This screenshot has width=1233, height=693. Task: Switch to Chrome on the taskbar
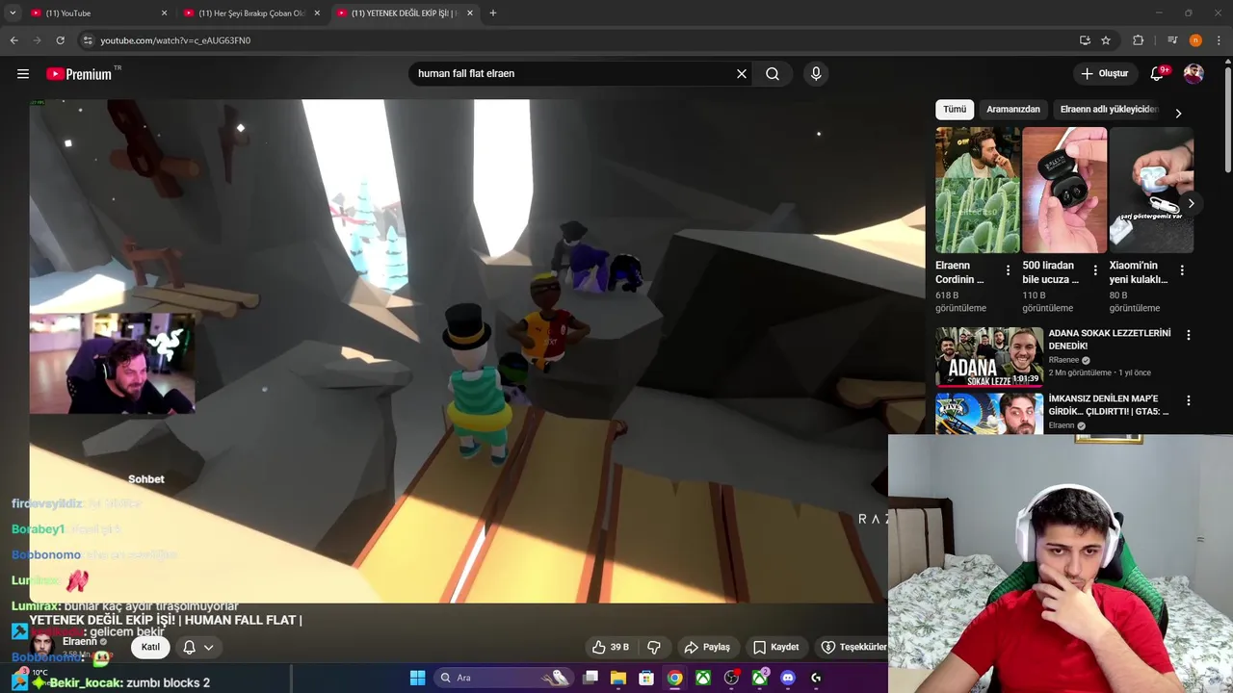tap(675, 678)
